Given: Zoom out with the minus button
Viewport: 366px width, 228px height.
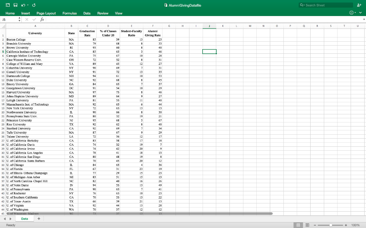Looking at the screenshot, I should (x=315, y=225).
